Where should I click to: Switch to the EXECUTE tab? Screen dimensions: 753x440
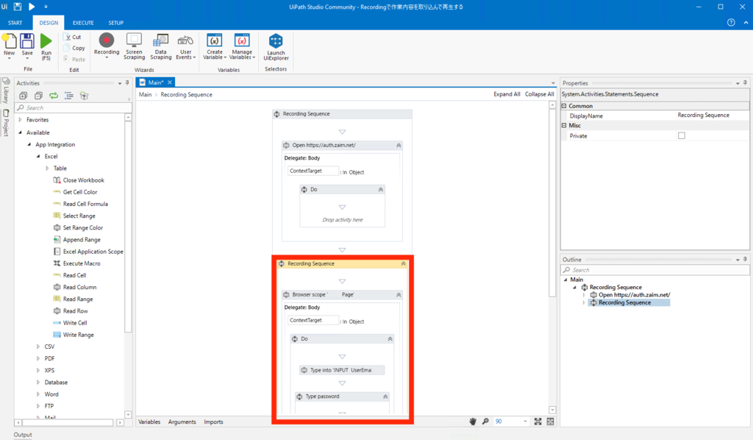(x=83, y=23)
